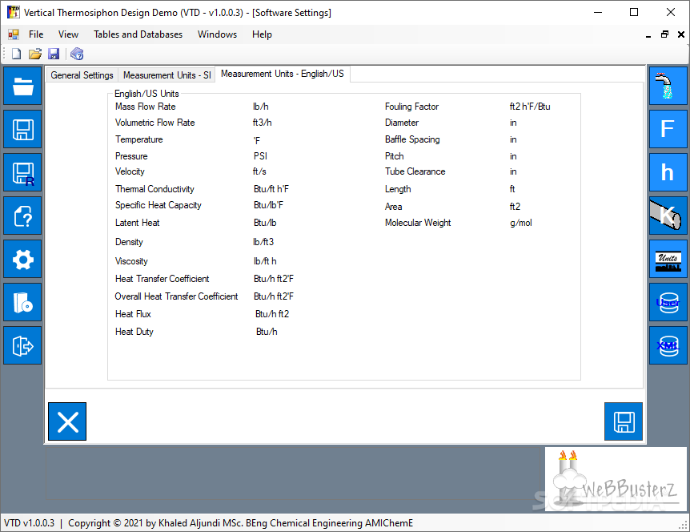Click the left sidebar document-disc button
The image size is (690, 532).
pos(22,302)
